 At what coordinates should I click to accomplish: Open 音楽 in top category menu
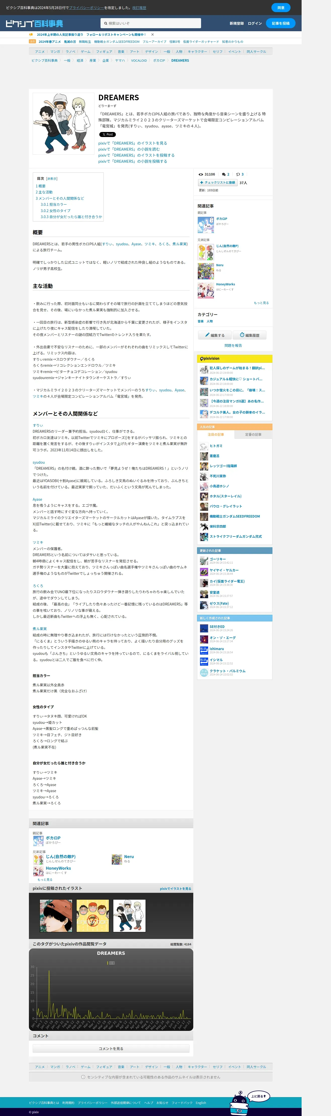[121, 52]
